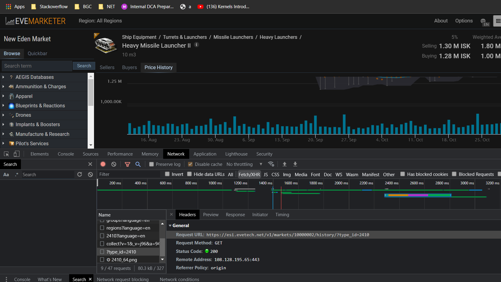The image size is (501, 282).
Task: Select the Fetch/XHR filter type
Action: (249, 174)
